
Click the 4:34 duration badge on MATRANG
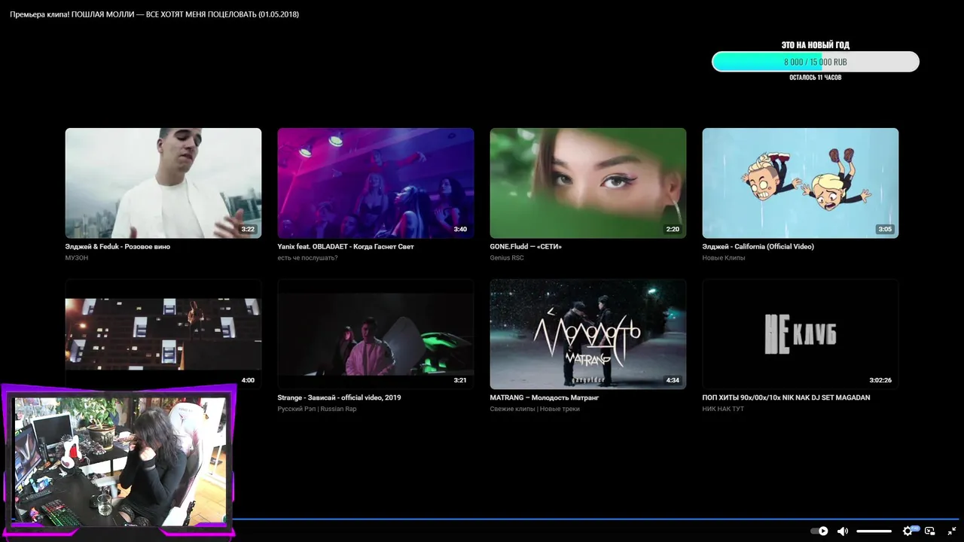(673, 380)
